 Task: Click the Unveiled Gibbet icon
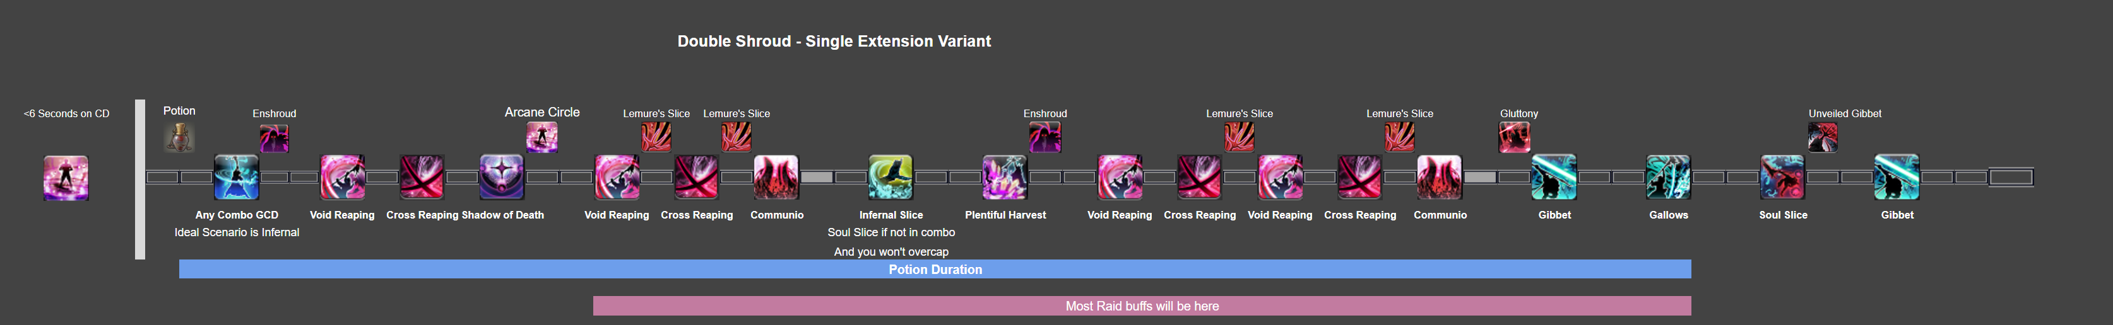click(1823, 137)
